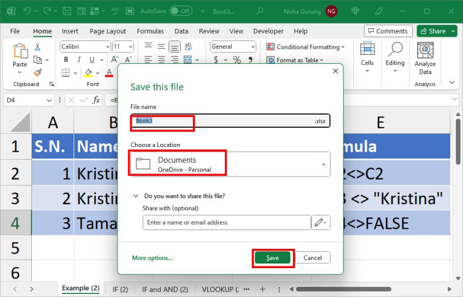Viewport: 463px width, 297px height.
Task: Open the Developer tab
Action: (268, 31)
